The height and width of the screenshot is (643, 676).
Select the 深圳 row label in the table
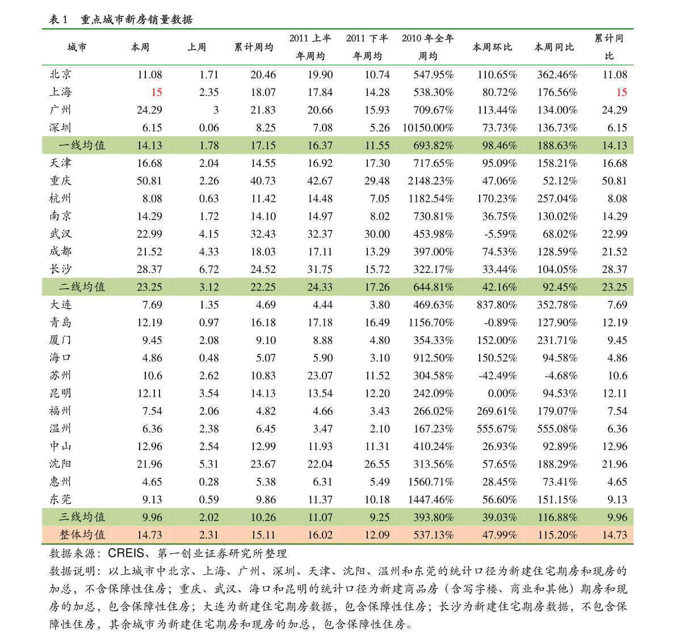point(60,128)
